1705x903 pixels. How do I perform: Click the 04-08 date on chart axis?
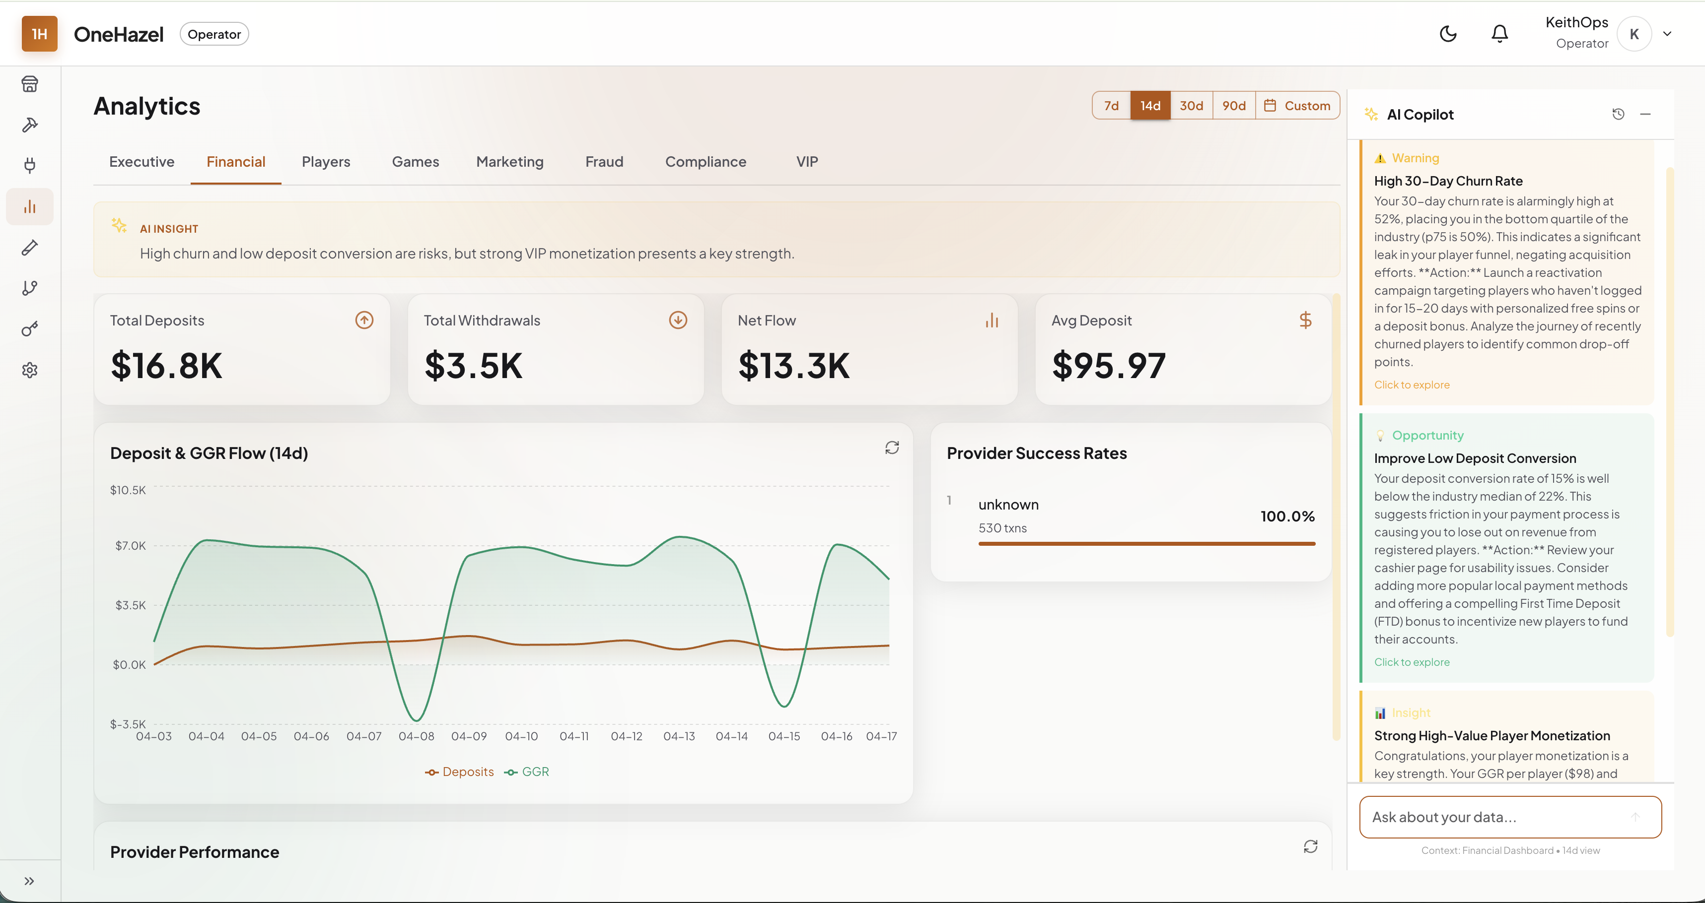pyautogui.click(x=417, y=736)
